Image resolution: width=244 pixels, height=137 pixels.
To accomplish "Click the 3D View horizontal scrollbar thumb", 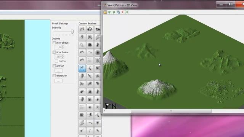I will pos(171,111).
